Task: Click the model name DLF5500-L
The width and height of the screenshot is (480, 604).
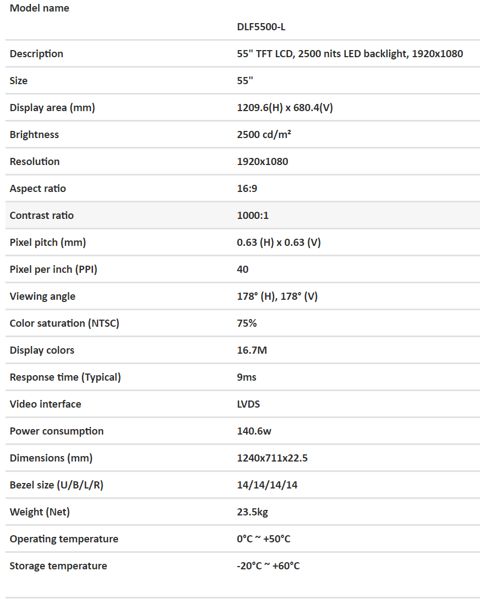Action: [261, 26]
